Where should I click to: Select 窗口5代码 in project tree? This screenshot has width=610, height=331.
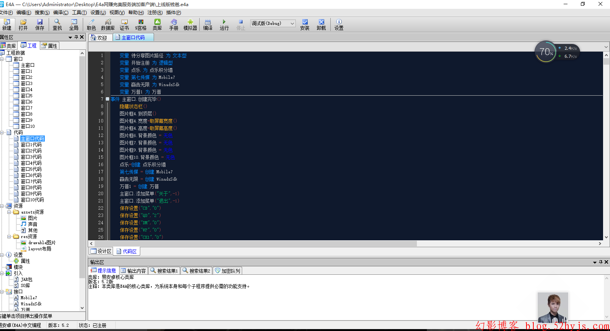31,169
